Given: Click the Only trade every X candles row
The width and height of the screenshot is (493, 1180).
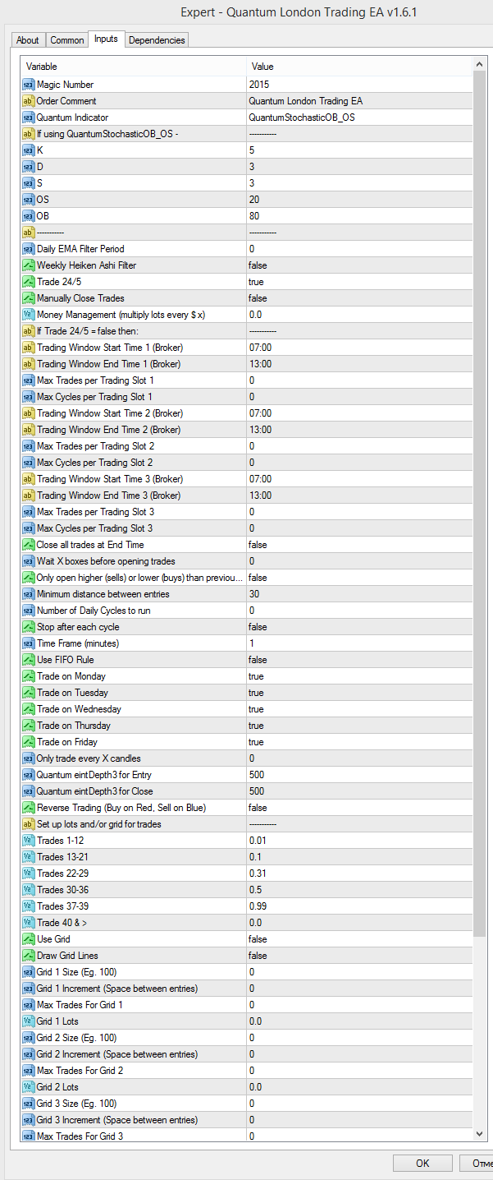Looking at the screenshot, I should pyautogui.click(x=247, y=758).
